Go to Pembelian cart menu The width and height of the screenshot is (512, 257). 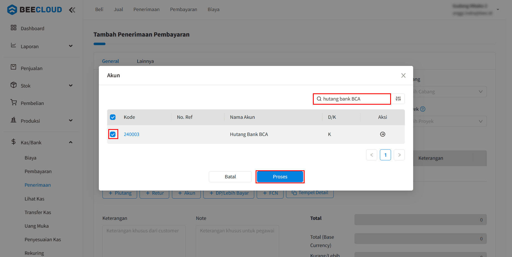32,103
